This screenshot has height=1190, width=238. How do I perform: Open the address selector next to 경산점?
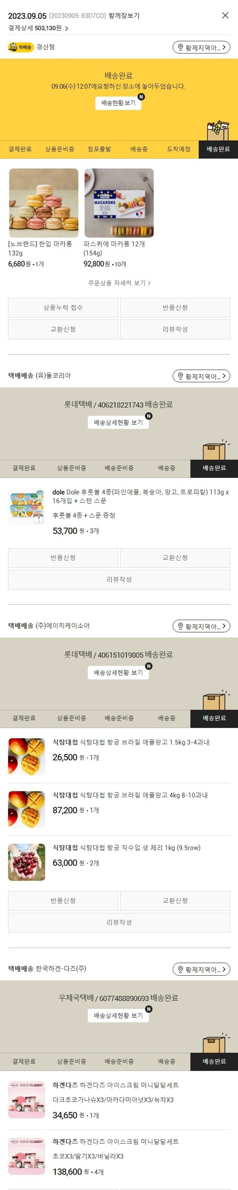point(201,47)
